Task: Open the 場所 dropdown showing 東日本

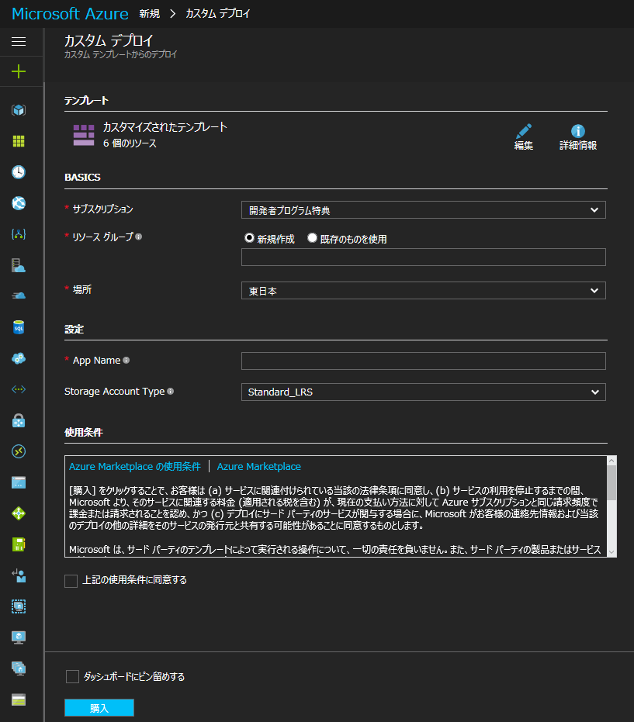Action: click(424, 291)
